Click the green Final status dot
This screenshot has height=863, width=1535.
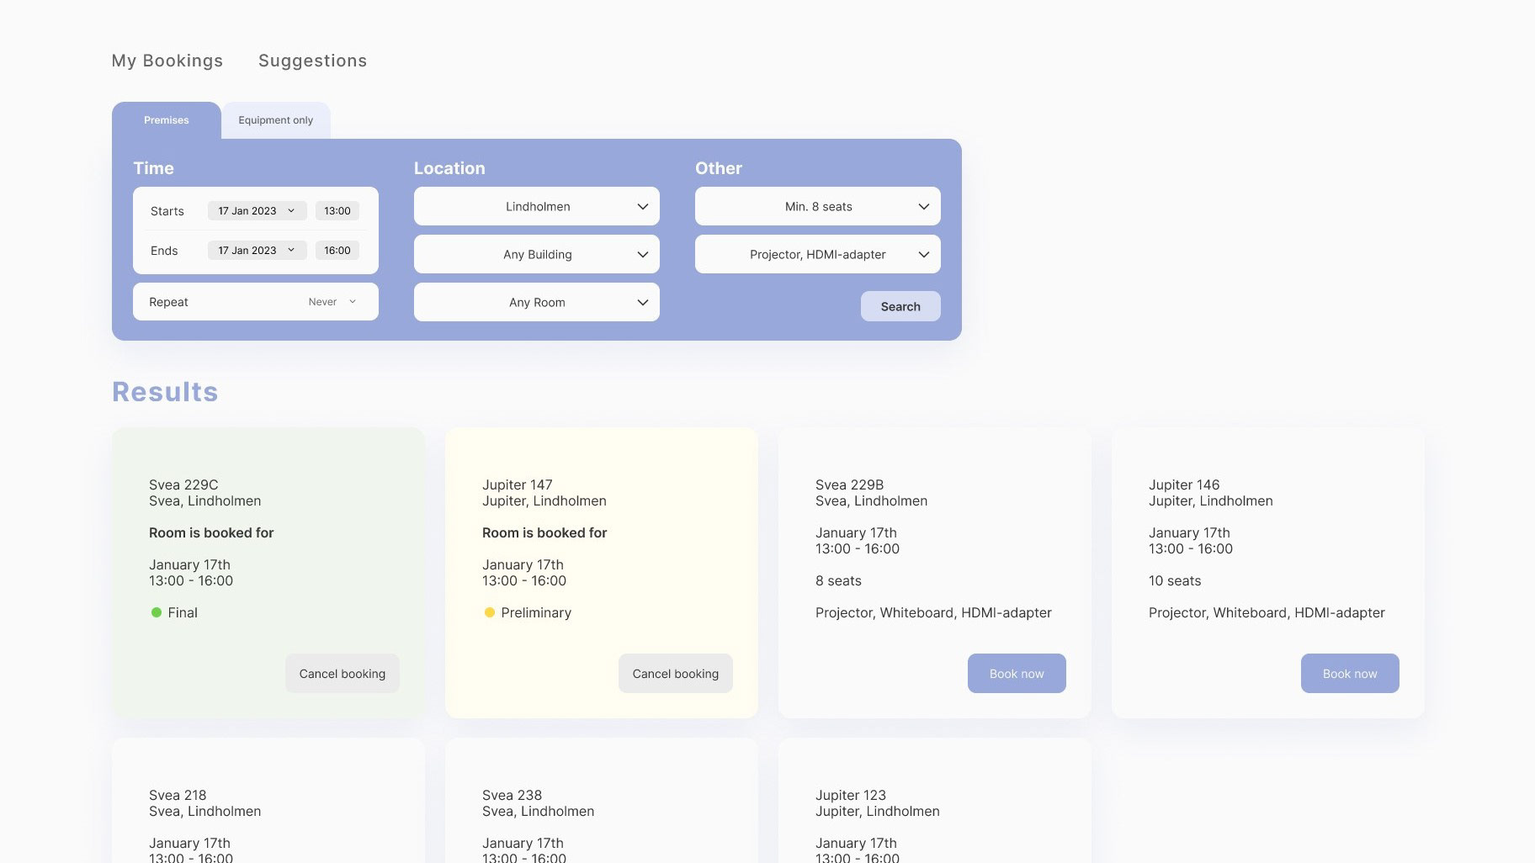pos(156,612)
